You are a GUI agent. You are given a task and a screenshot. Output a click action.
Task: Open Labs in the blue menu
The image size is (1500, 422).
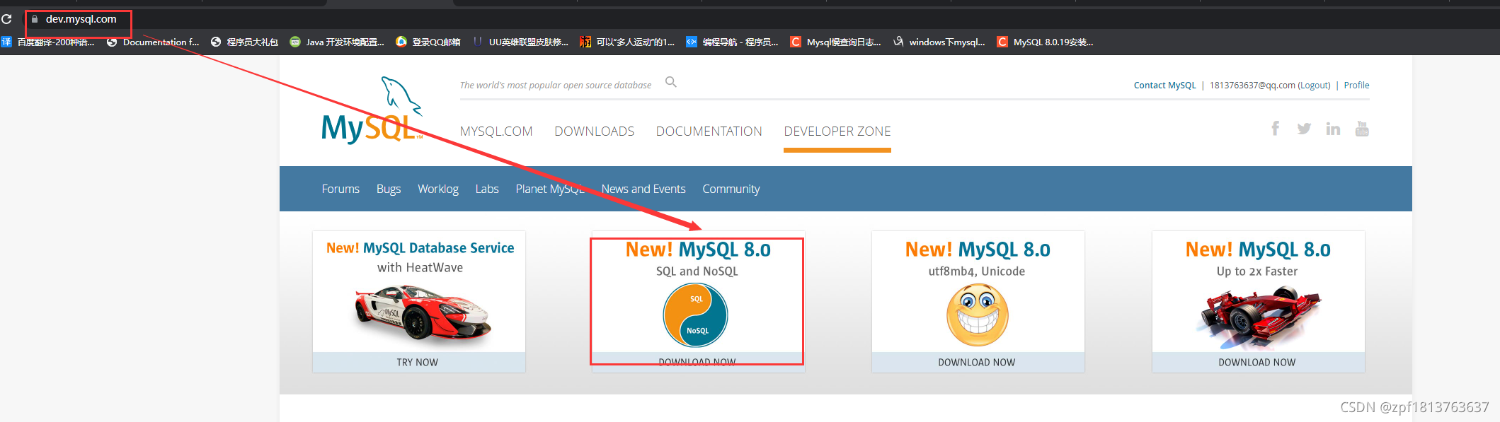(x=487, y=189)
